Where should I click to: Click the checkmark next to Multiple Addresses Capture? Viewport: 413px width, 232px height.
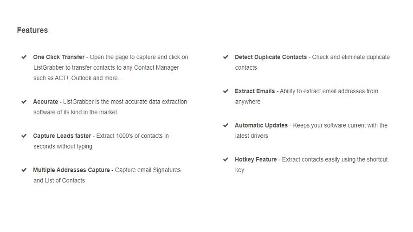pos(24,170)
